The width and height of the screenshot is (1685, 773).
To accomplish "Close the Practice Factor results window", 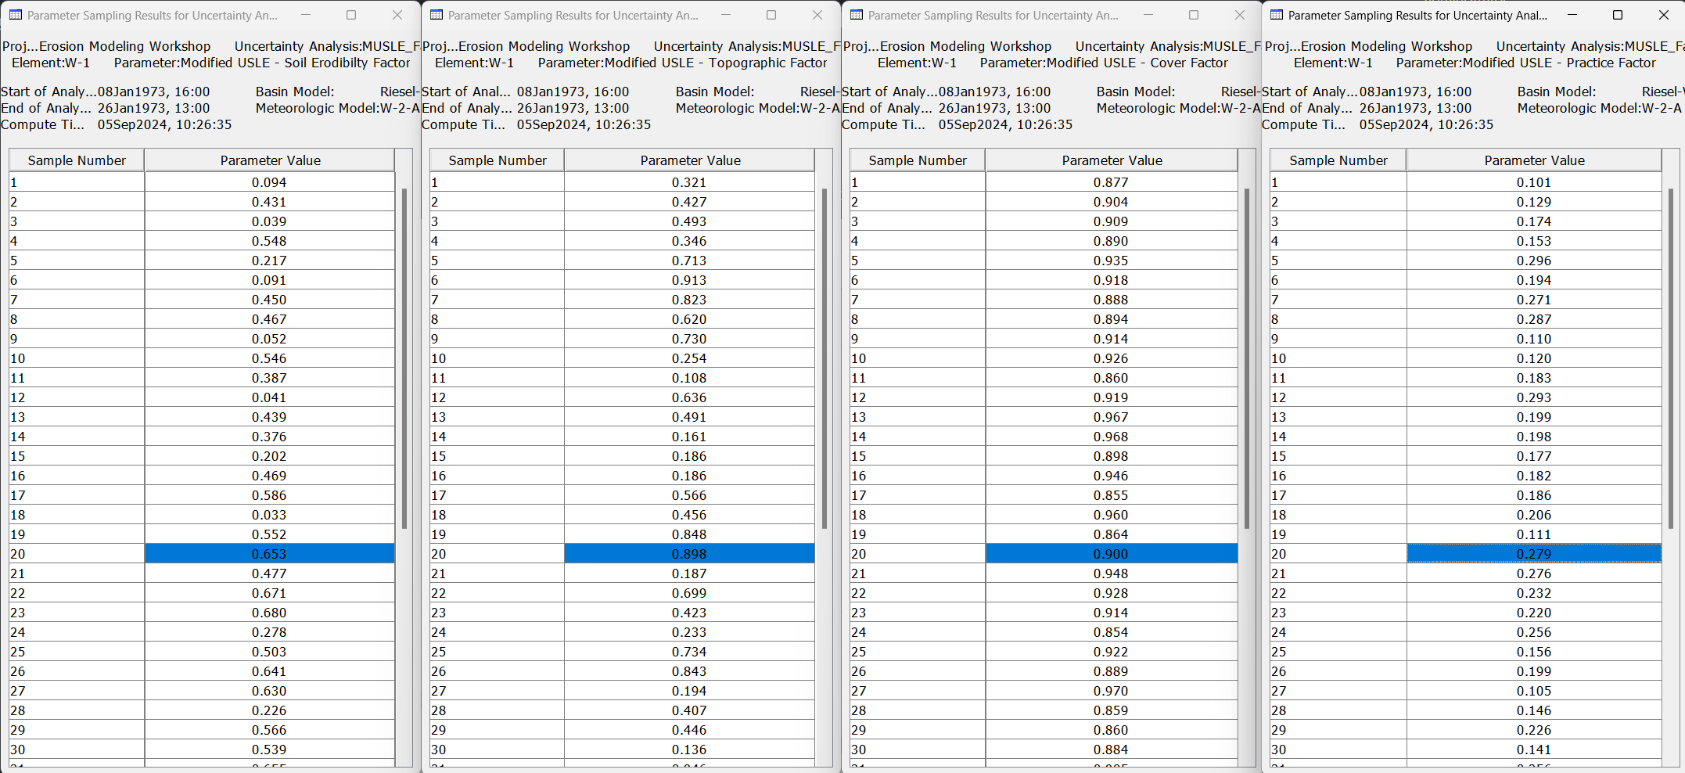I will pyautogui.click(x=1663, y=15).
